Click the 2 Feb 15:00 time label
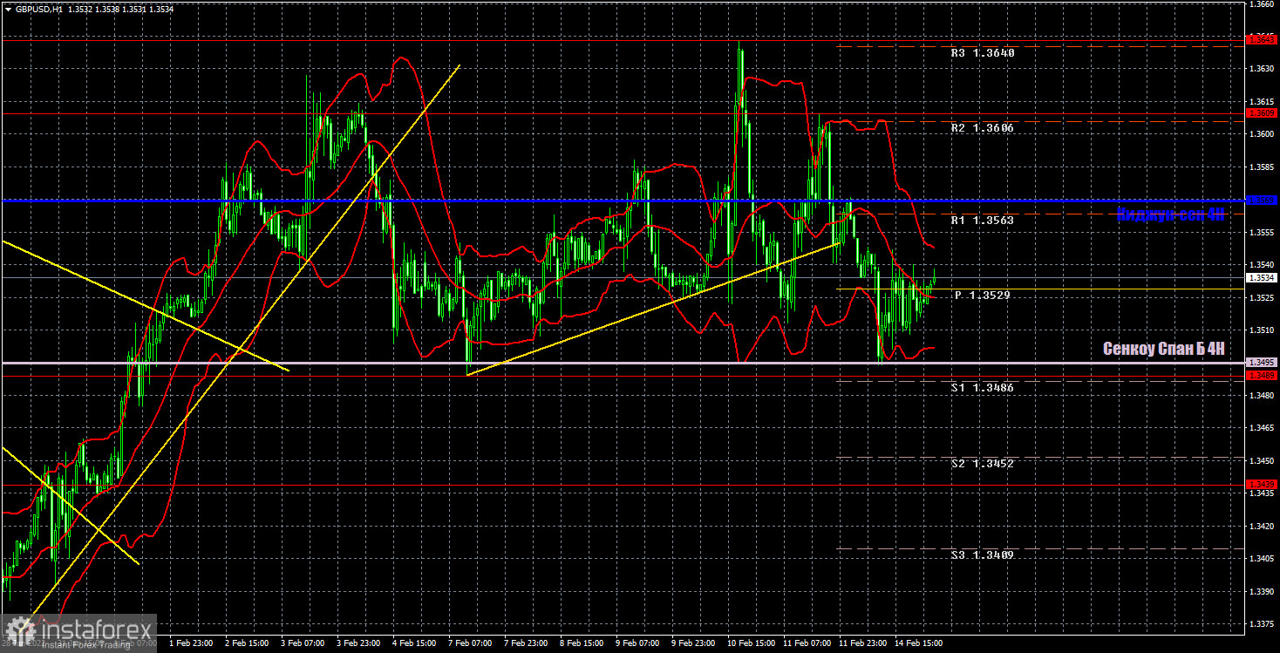Screen dimensions: 1280x653 click(x=246, y=643)
